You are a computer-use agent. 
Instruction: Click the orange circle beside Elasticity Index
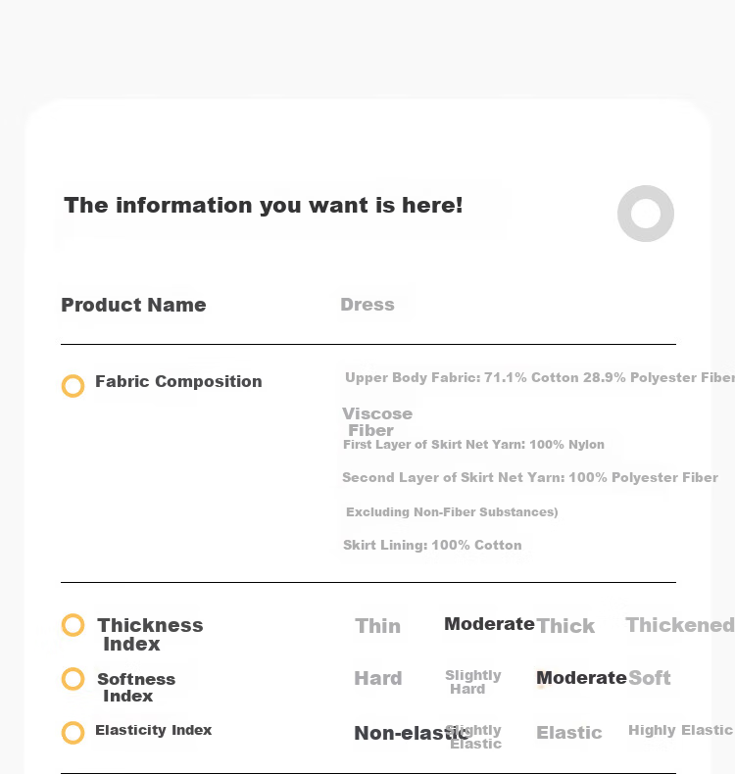click(73, 733)
